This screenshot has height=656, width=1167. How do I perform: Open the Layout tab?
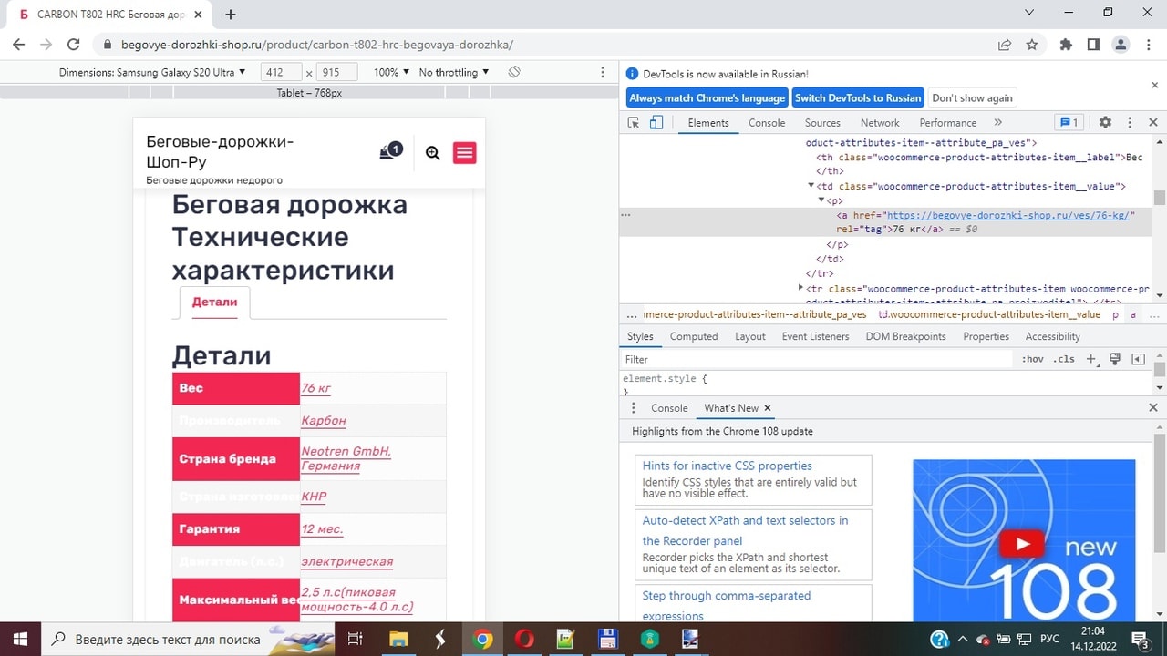(750, 336)
